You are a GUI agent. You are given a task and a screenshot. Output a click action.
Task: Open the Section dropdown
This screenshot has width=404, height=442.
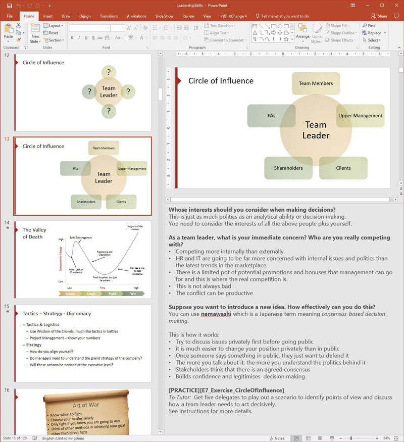click(54, 40)
